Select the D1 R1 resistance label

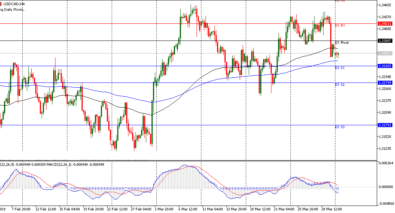[340, 26]
